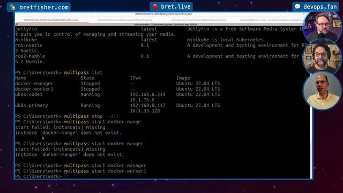Click the 'multipass start docker-manager' command
The height and width of the screenshot is (193, 343).
pos(105,166)
